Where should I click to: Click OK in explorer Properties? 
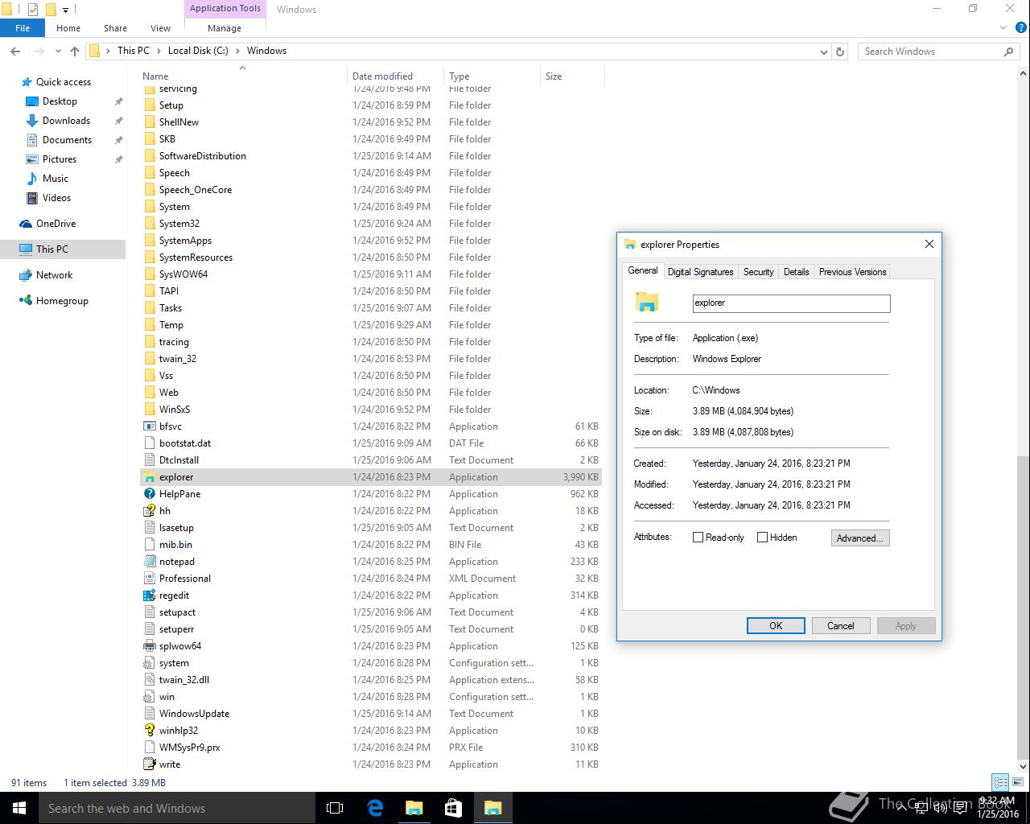tap(776, 626)
